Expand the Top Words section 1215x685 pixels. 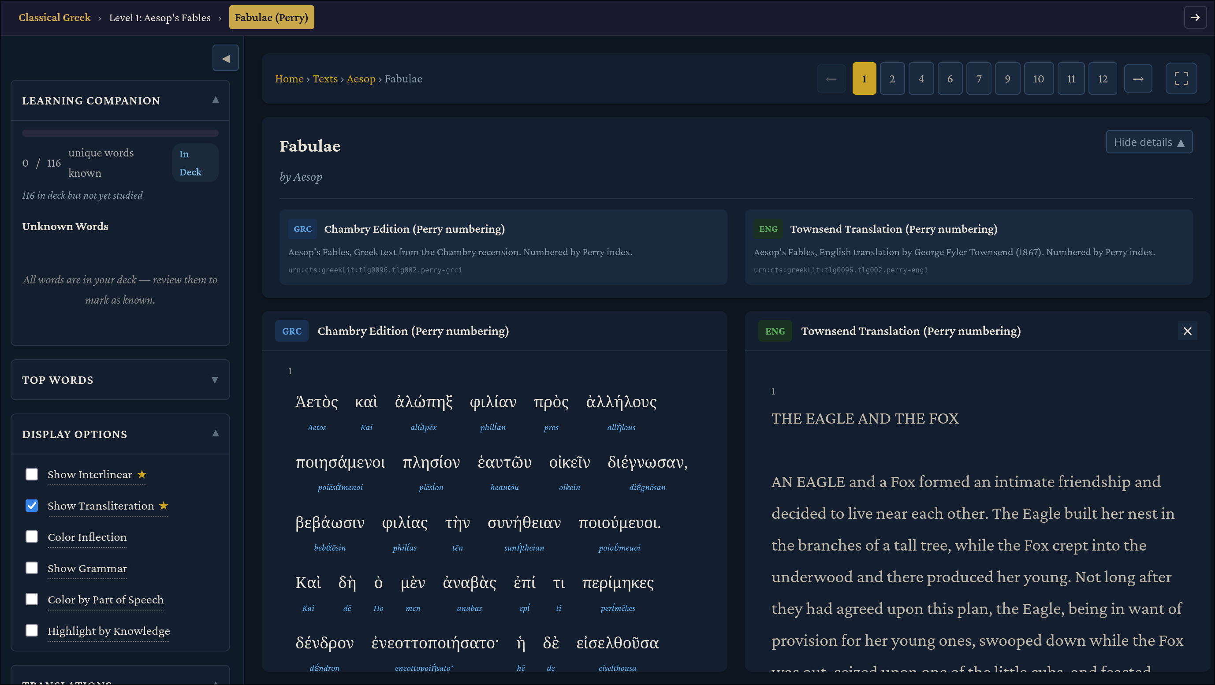215,380
